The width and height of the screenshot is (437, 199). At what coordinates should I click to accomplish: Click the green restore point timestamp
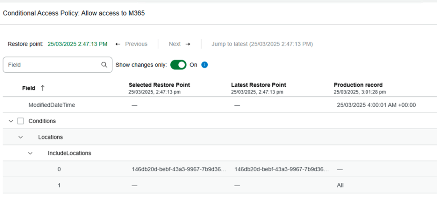[77, 44]
